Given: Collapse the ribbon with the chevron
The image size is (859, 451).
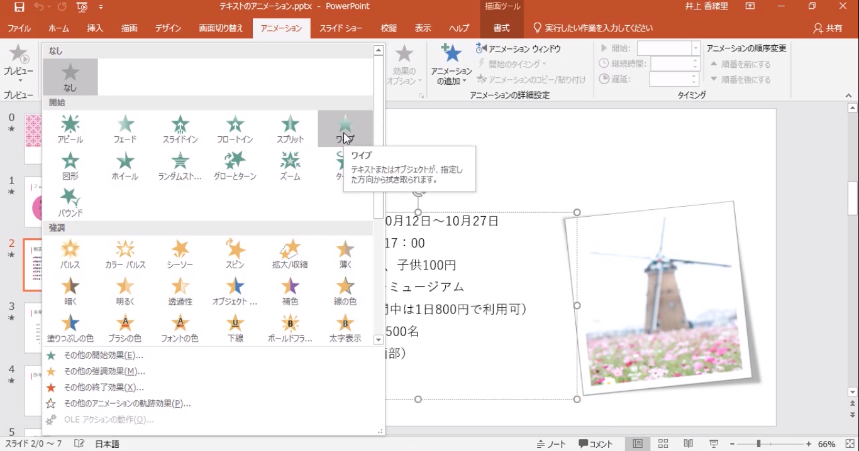Looking at the screenshot, I should point(848,95).
